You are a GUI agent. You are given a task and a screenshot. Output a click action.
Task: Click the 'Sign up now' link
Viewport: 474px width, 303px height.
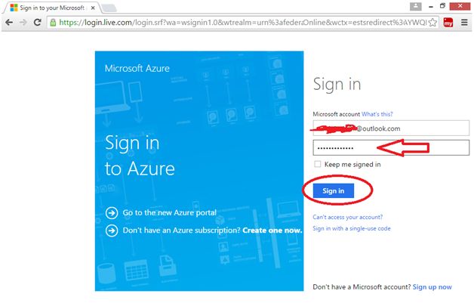pyautogui.click(x=432, y=287)
